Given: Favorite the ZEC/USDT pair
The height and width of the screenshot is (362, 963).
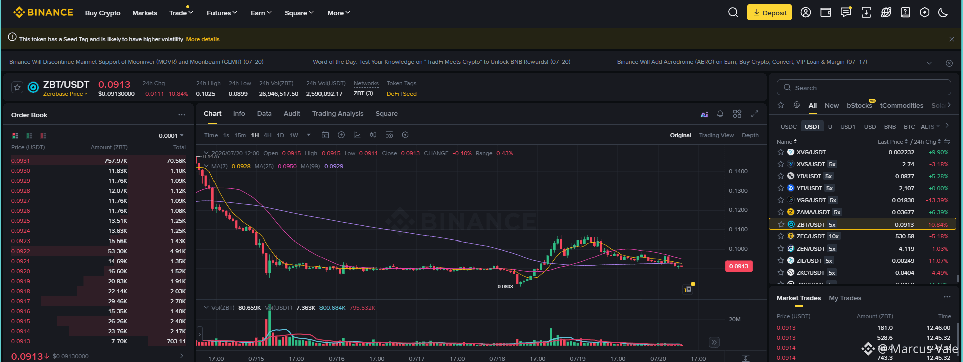Looking at the screenshot, I should (781, 236).
